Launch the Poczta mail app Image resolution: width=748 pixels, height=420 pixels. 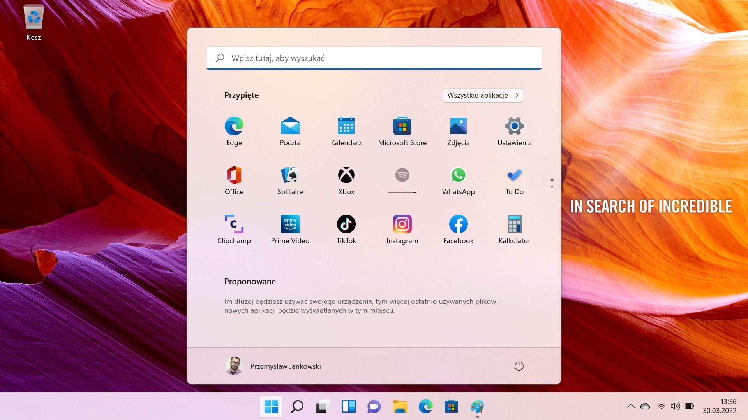click(290, 131)
